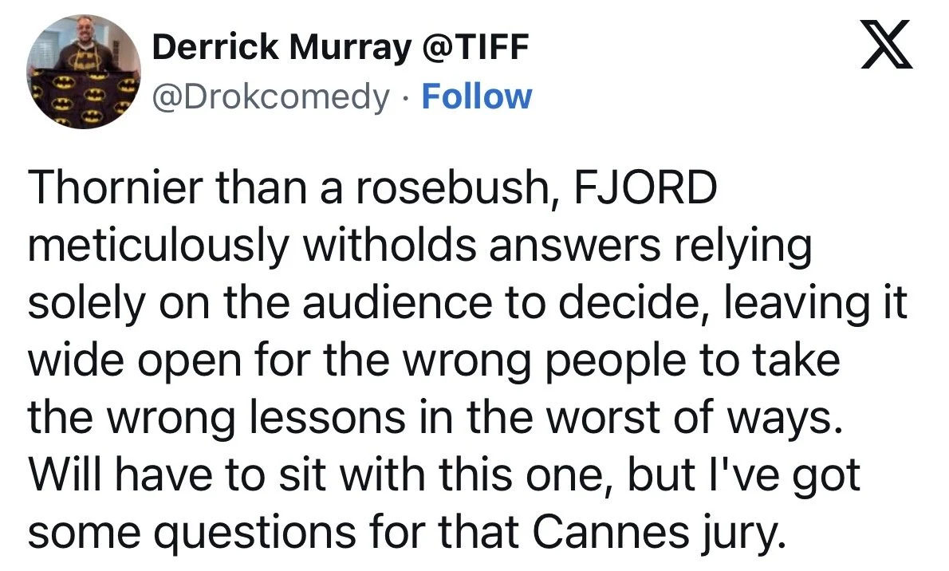
Task: Open the Derrick Murray @TIFF display name
Action: [341, 46]
